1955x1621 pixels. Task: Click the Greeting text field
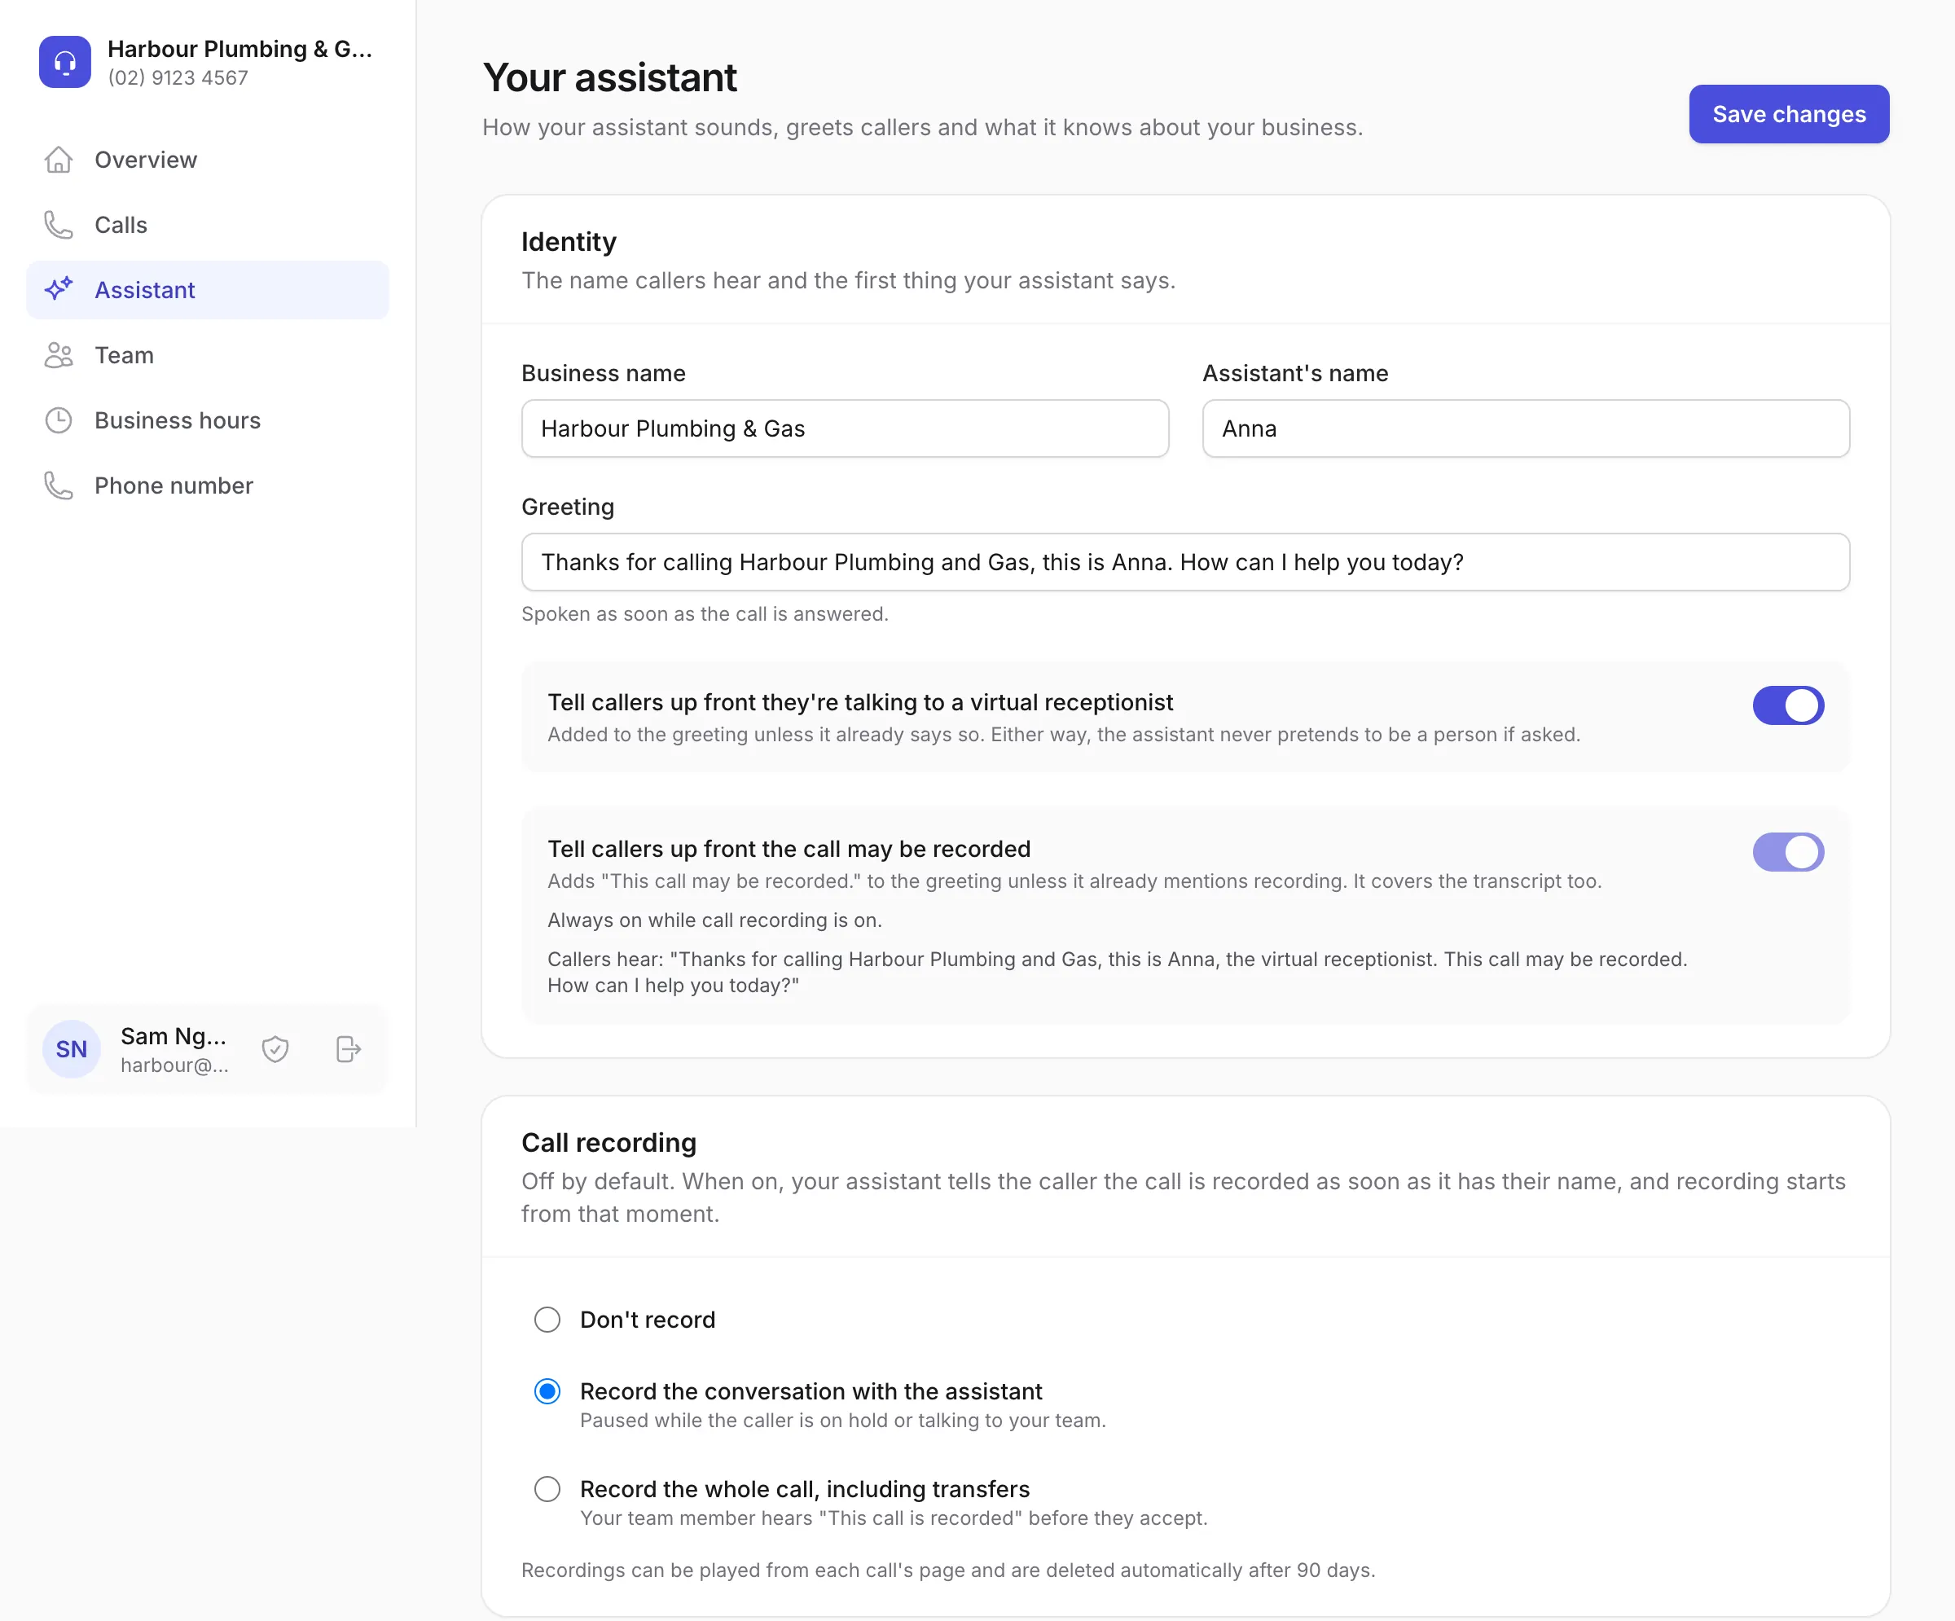pyautogui.click(x=1185, y=562)
